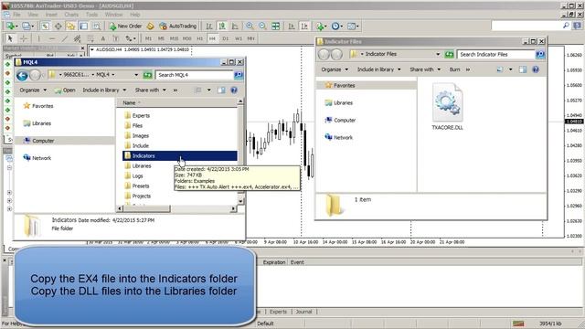Viewport: 585px width, 329px height.
Task: Open help in Indicator Files window
Action: pyautogui.click(x=536, y=69)
